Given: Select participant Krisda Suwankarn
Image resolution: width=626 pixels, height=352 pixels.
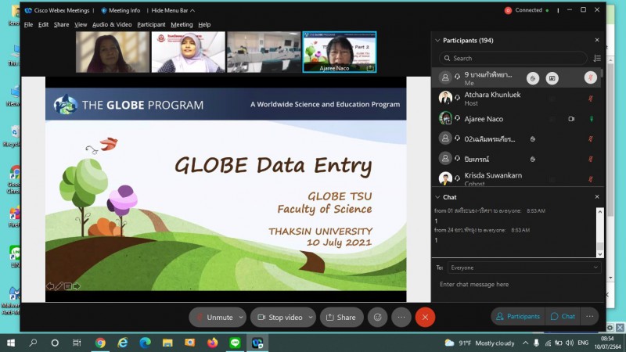Looking at the screenshot, I should 516,178.
